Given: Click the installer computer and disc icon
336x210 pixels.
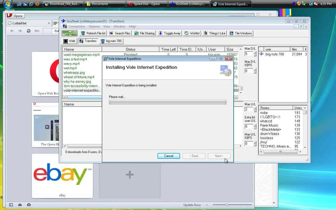Looking at the screenshot, I should (x=225, y=70).
